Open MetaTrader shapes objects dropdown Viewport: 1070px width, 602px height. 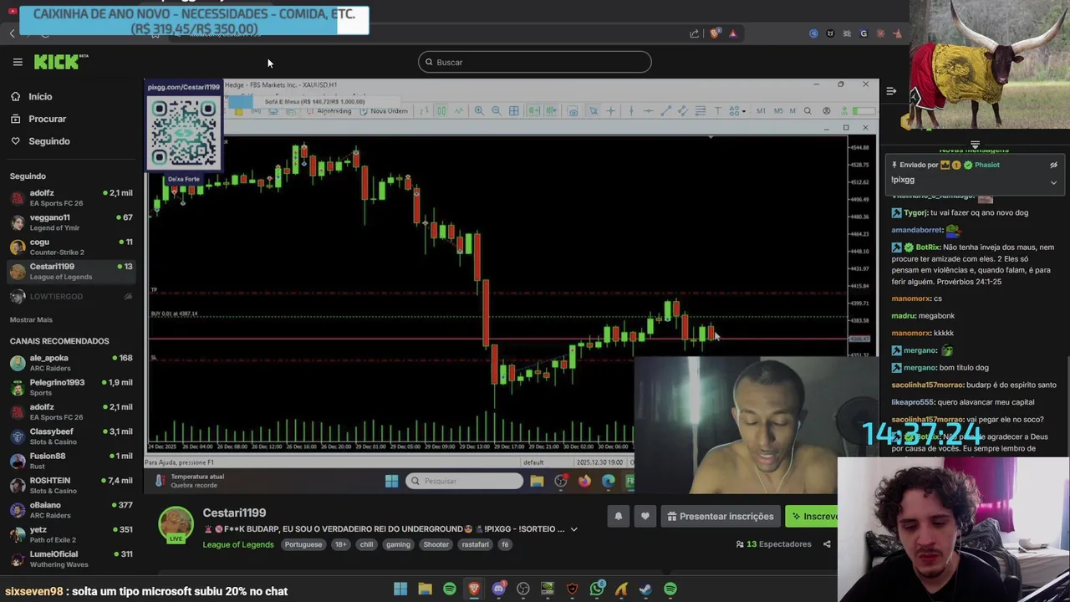736,111
